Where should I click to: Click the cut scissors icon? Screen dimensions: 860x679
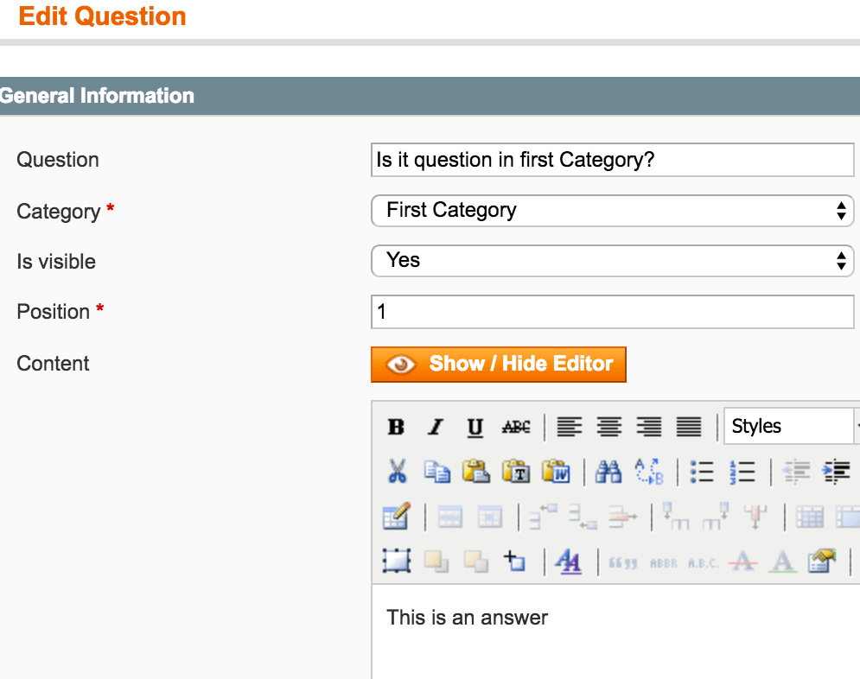point(397,472)
